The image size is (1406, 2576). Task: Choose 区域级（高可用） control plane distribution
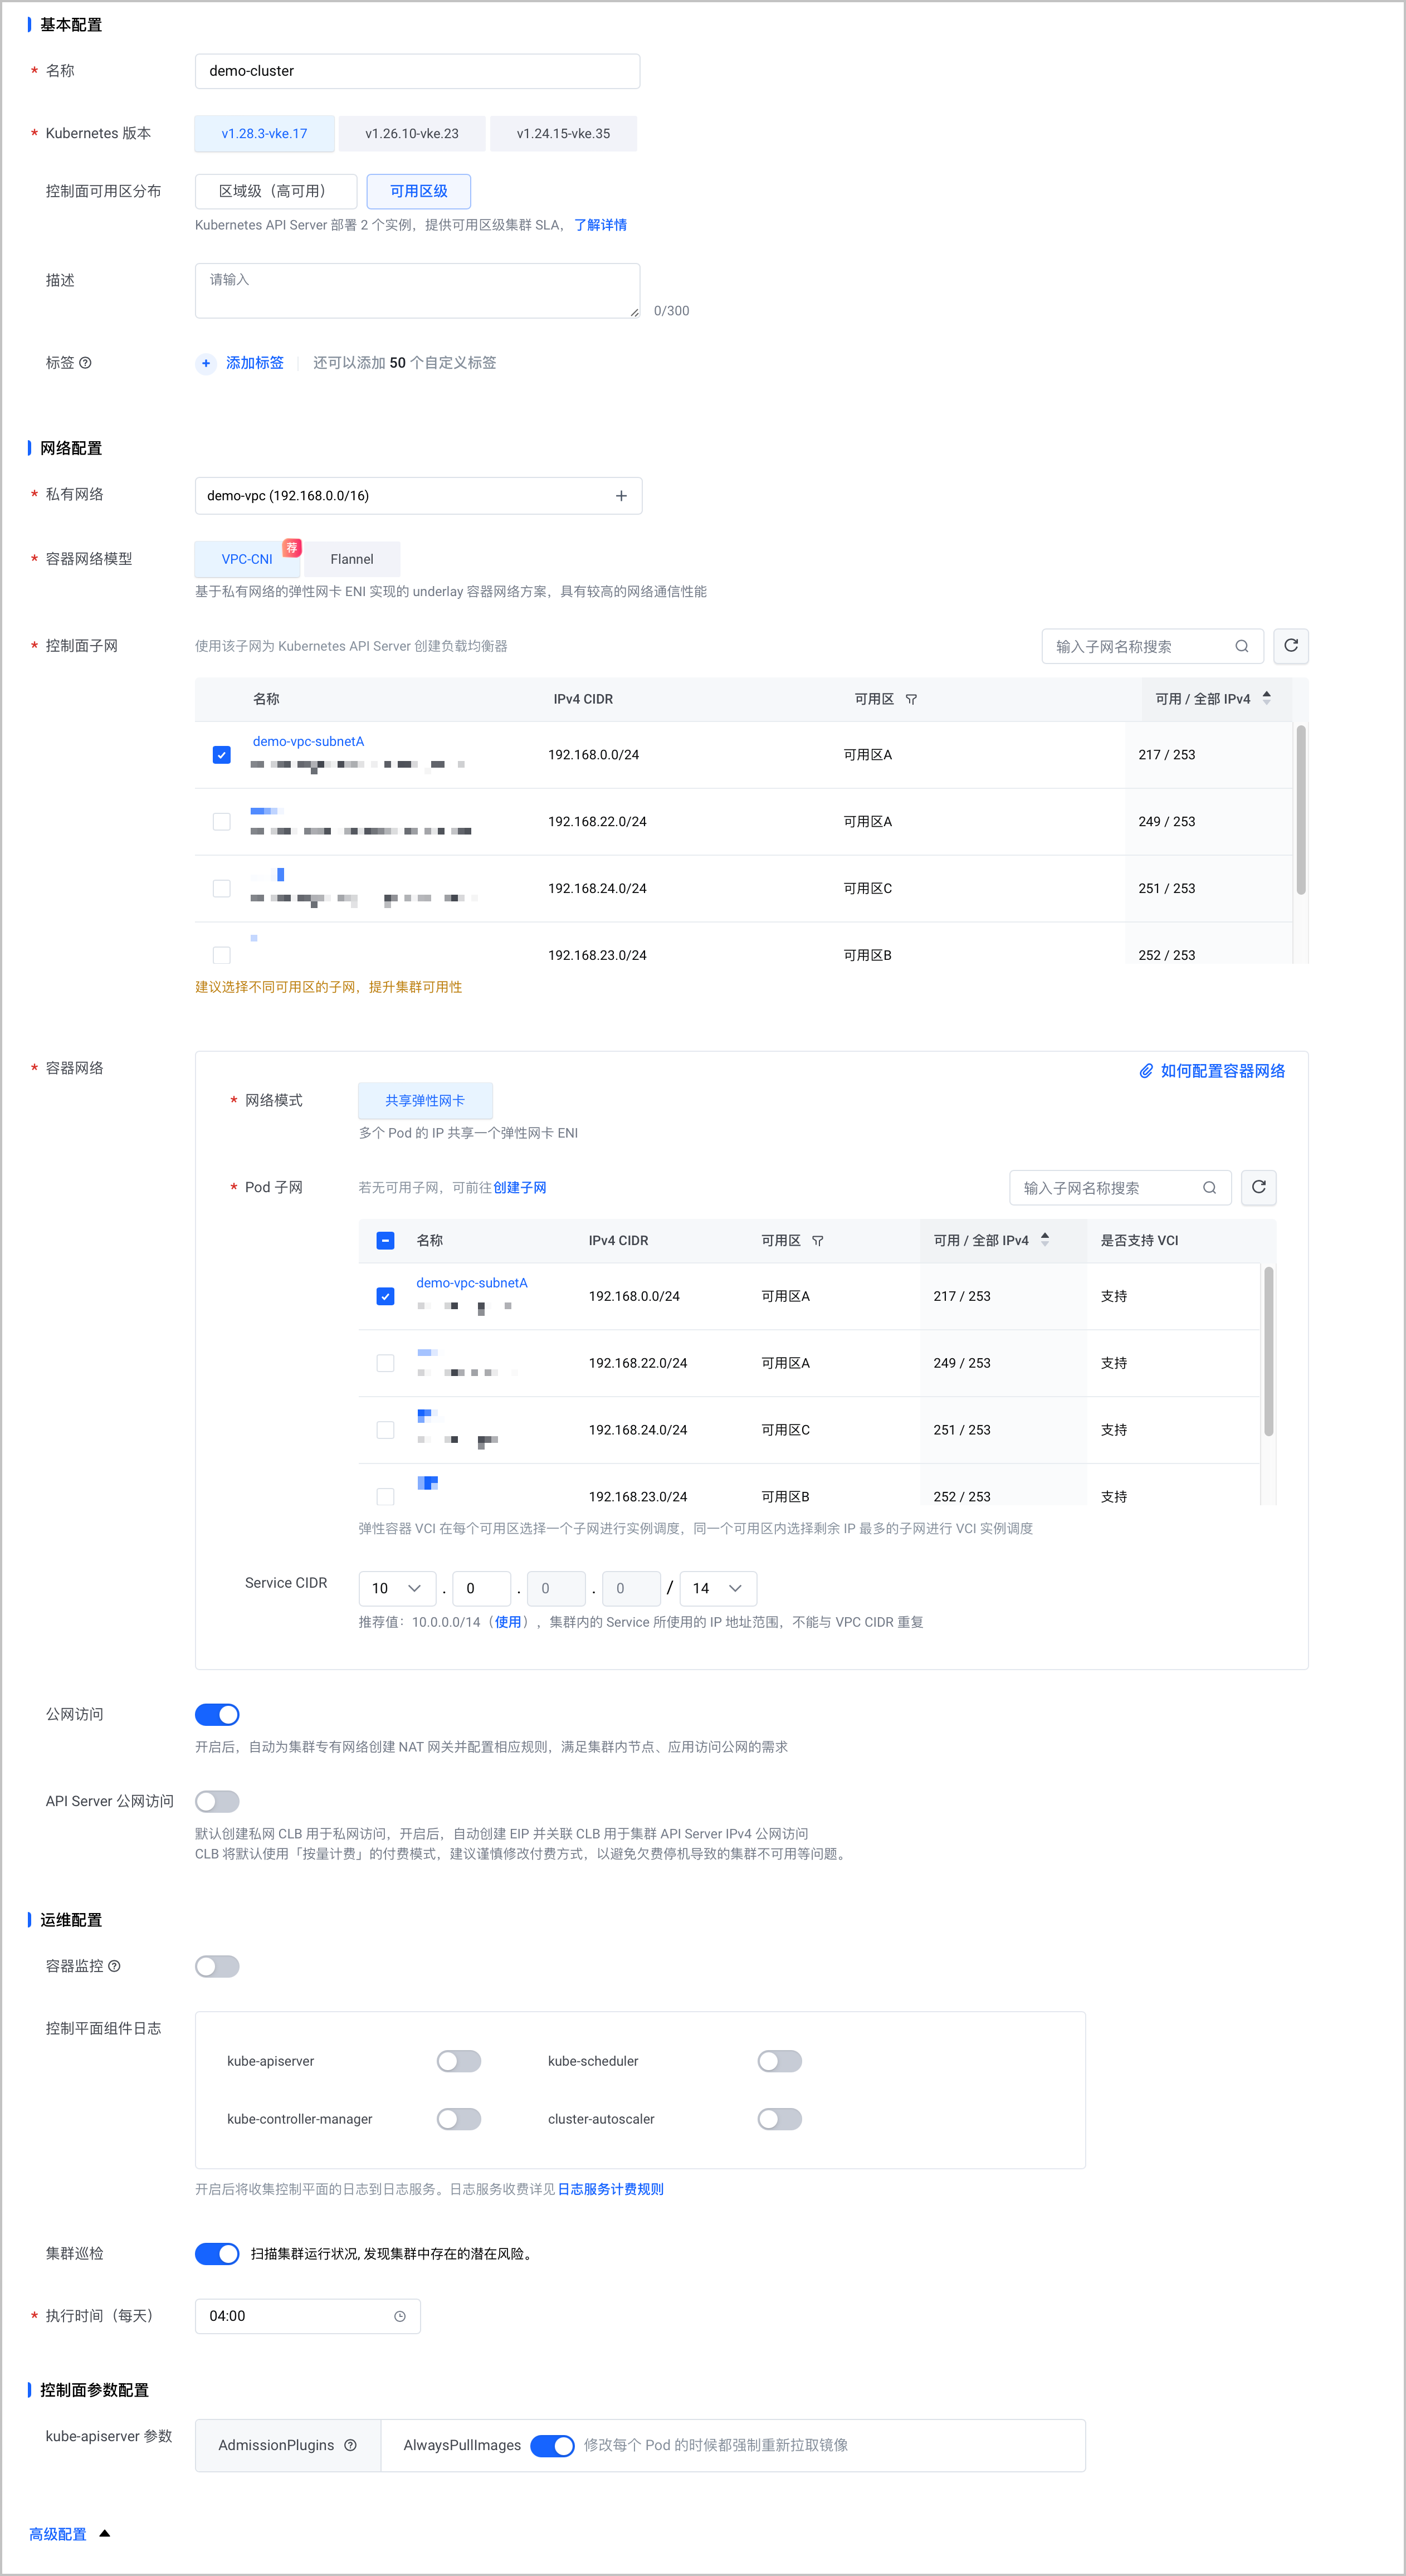click(275, 191)
